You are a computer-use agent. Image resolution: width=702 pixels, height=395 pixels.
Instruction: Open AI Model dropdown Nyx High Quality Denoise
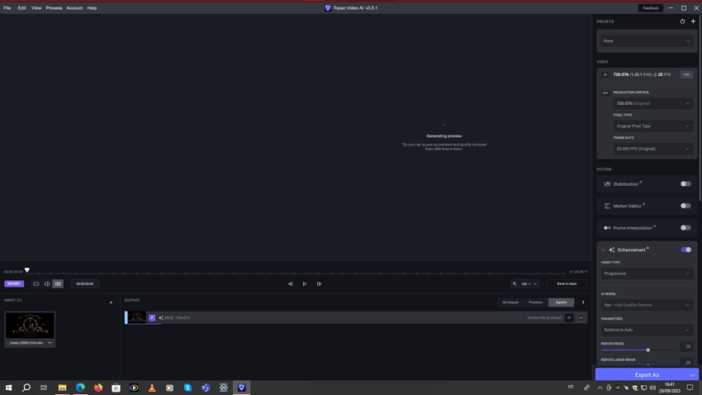tap(647, 305)
